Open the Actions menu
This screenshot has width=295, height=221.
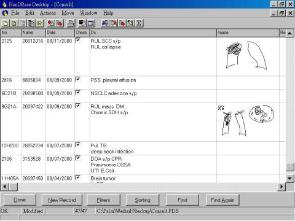tap(48, 13)
